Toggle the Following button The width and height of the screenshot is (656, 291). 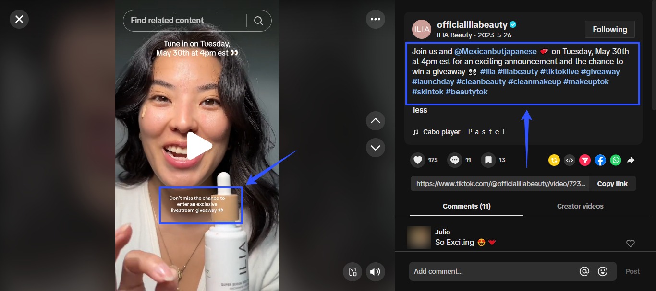click(x=609, y=29)
